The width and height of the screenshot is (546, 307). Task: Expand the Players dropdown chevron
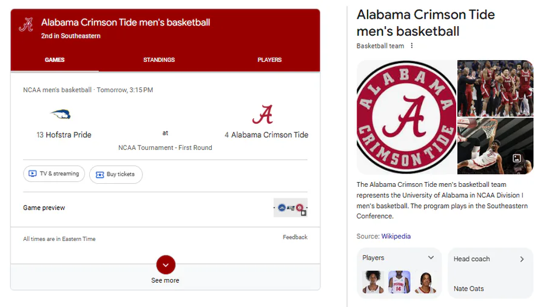click(x=431, y=258)
